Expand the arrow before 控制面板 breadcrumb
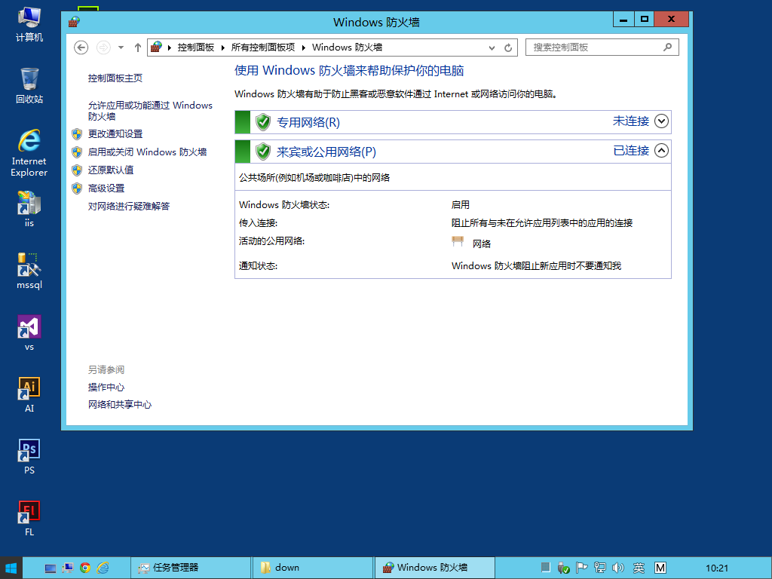The image size is (772, 579). [x=170, y=47]
